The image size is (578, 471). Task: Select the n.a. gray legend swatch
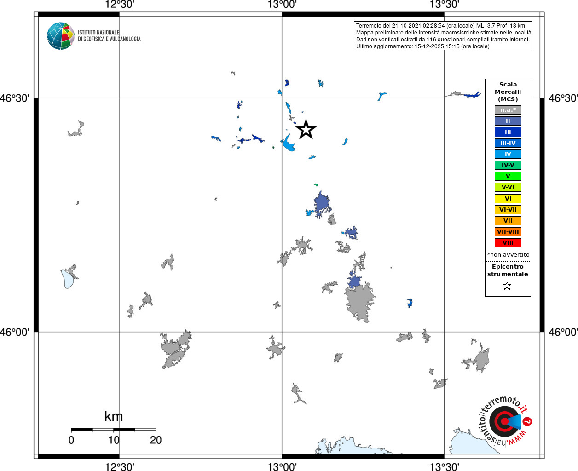[x=508, y=110]
